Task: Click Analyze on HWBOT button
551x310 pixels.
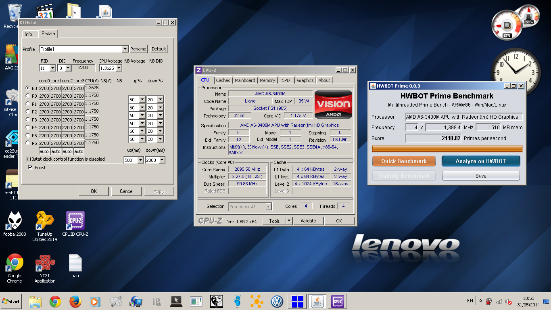Action: point(481,161)
